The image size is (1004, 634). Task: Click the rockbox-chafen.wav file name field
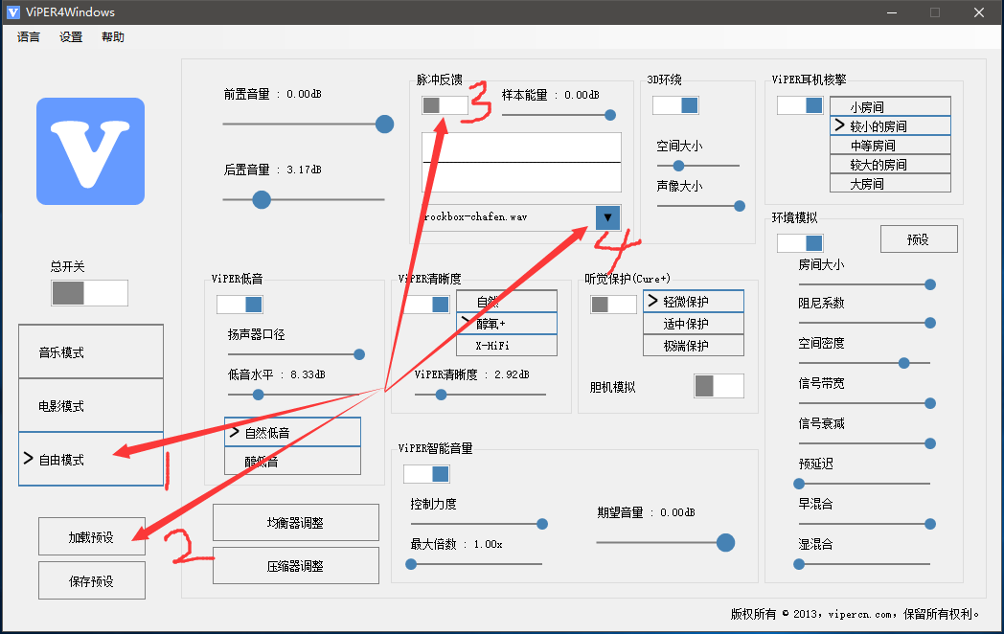[x=509, y=217]
